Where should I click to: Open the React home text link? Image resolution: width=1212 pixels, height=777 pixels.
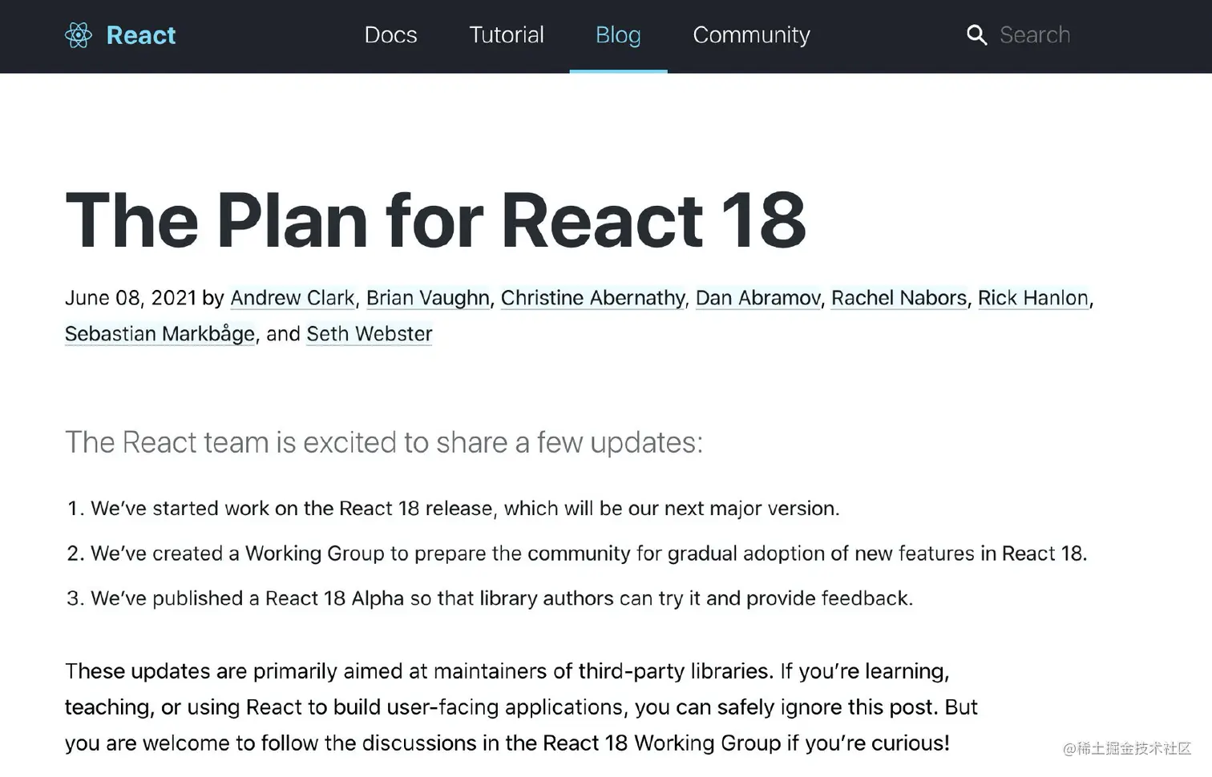[141, 35]
